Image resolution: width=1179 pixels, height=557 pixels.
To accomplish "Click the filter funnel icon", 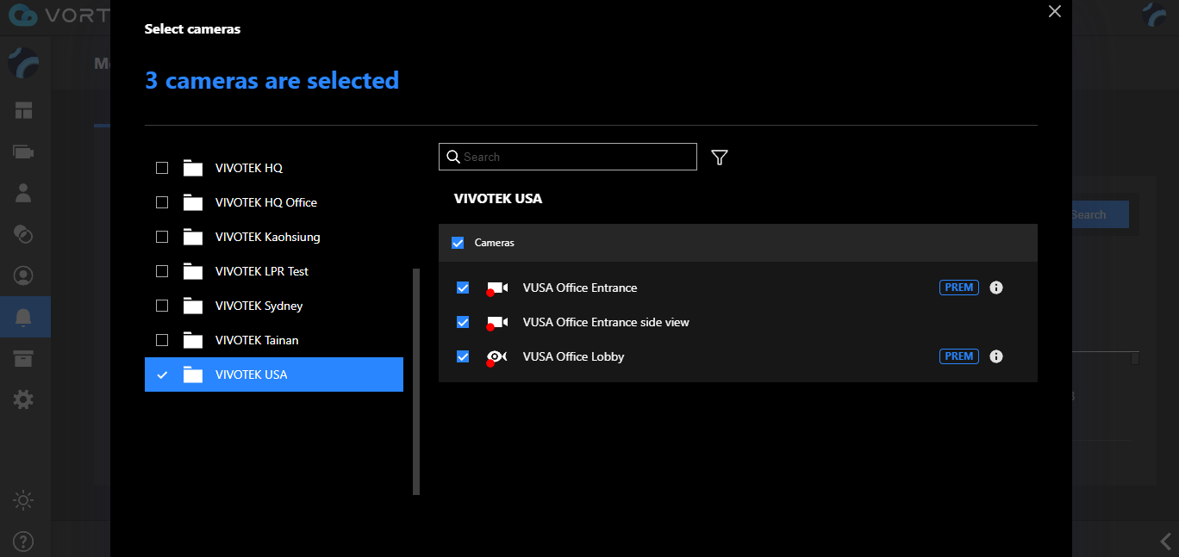I will point(720,157).
